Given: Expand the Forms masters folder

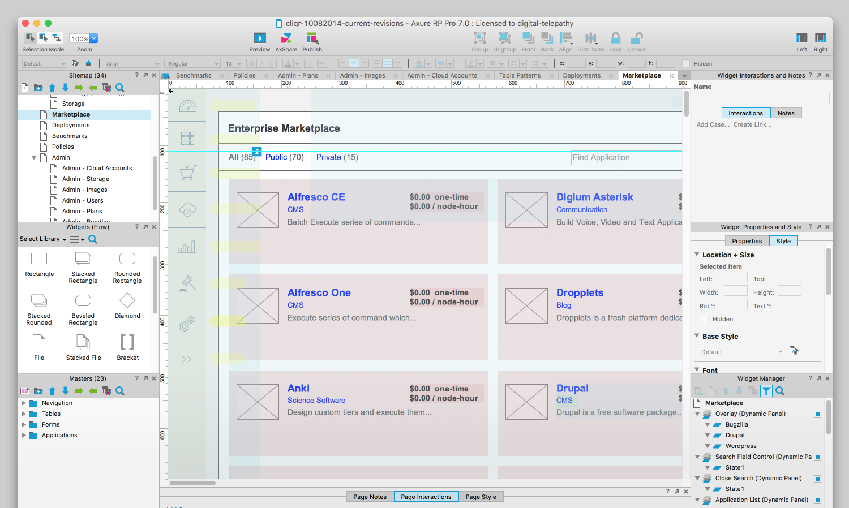Looking at the screenshot, I should pyautogui.click(x=24, y=425).
